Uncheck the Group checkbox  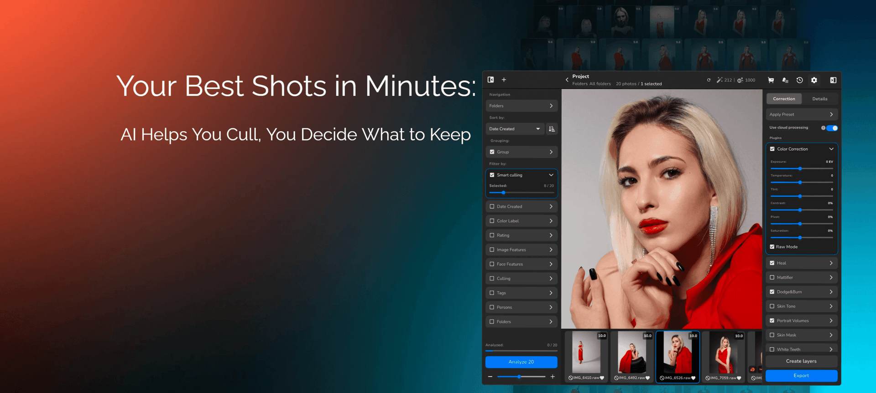coord(492,152)
